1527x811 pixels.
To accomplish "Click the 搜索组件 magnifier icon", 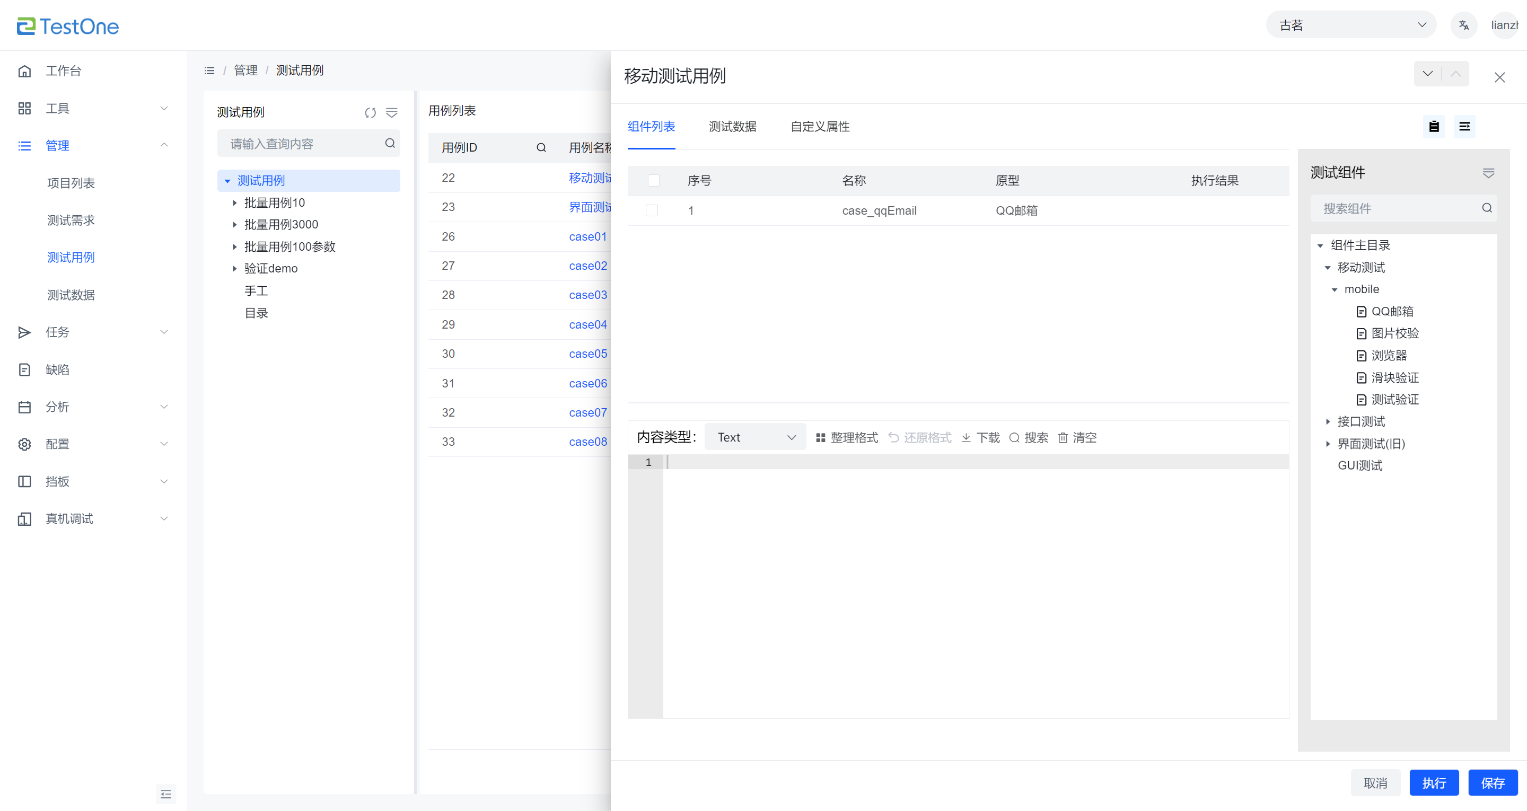I will 1487,208.
